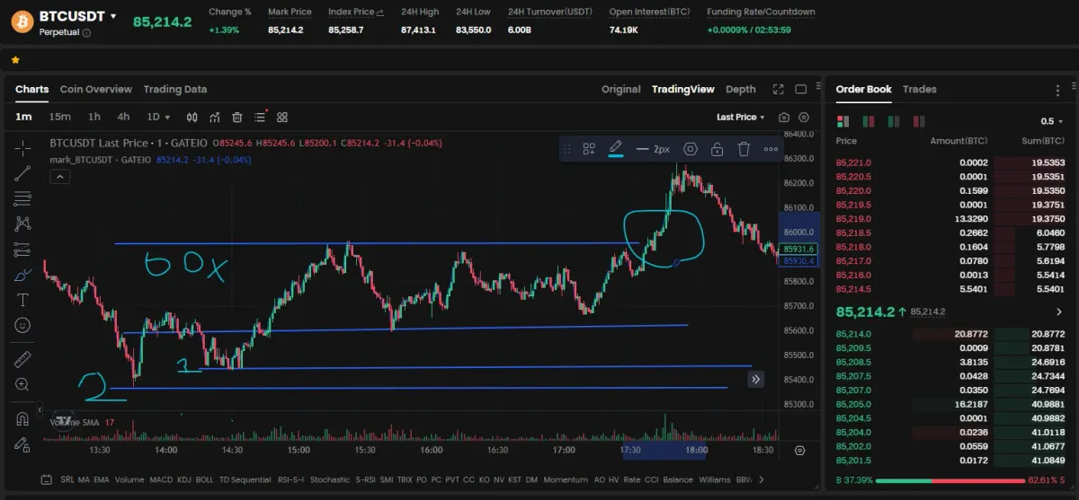Activate the zoom in tool

22,384
